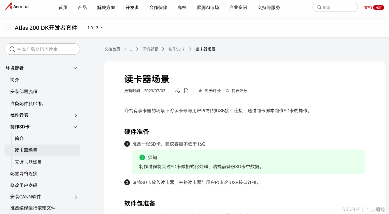
Task: Open 制作SD卡 in sidebar
Action: (x=20, y=127)
